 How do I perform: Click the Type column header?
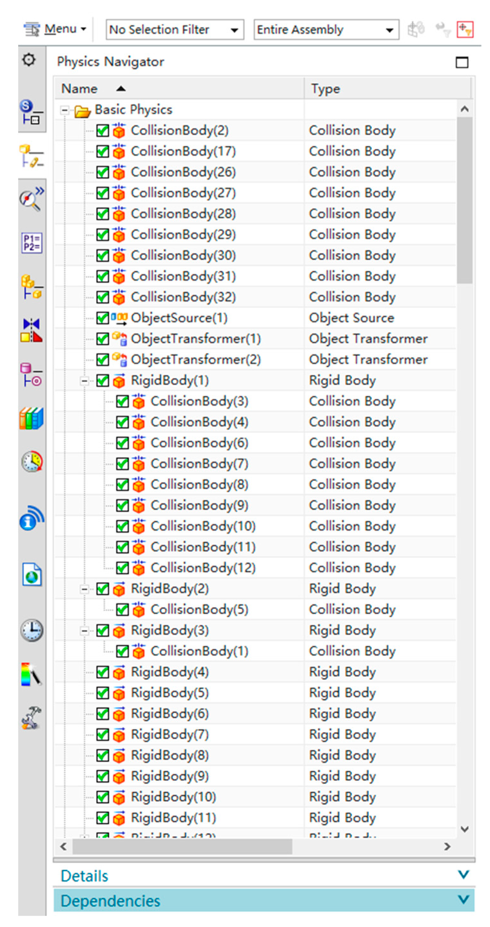326,89
